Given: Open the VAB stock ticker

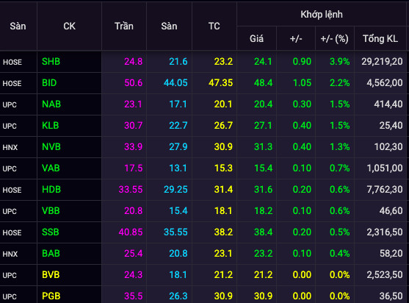Looking at the screenshot, I should [51, 168].
